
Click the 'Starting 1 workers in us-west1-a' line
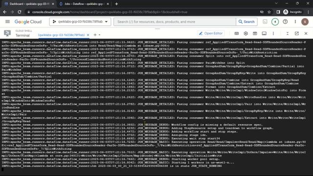point(118,163)
